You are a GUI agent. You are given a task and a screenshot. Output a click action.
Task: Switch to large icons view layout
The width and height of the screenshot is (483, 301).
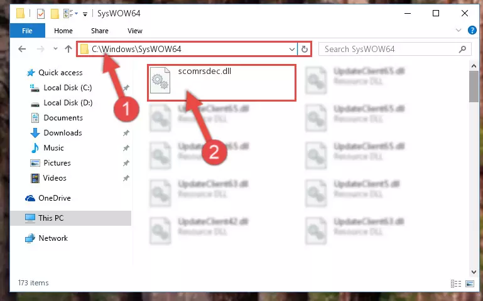coord(470,283)
